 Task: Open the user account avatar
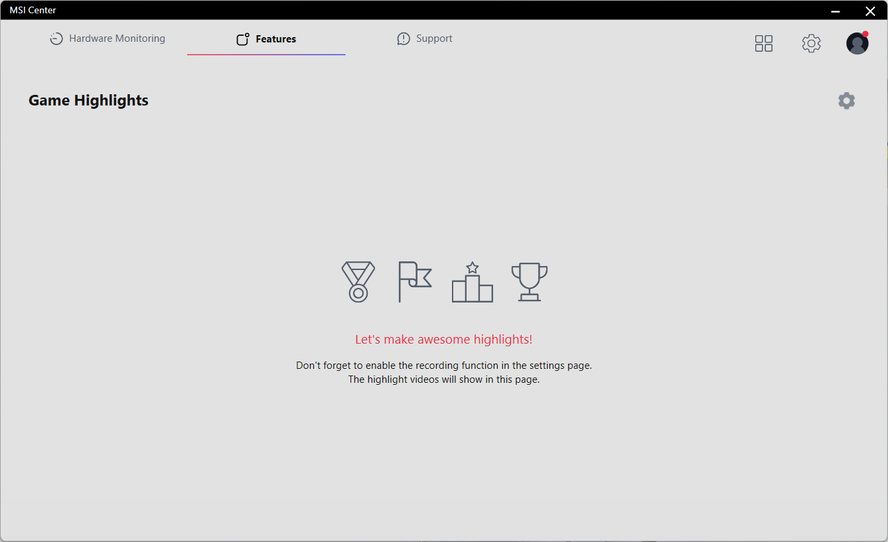[857, 43]
